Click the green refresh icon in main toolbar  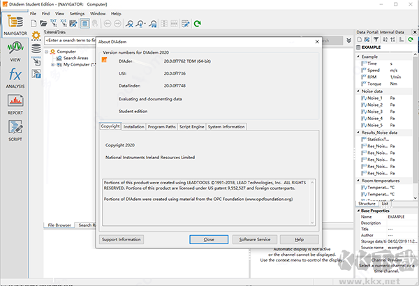pyautogui.click(x=198, y=24)
